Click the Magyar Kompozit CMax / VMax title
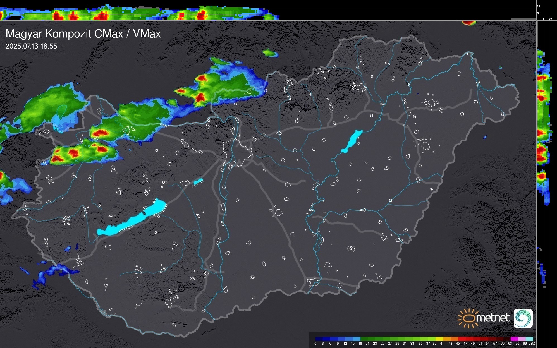 pos(83,34)
